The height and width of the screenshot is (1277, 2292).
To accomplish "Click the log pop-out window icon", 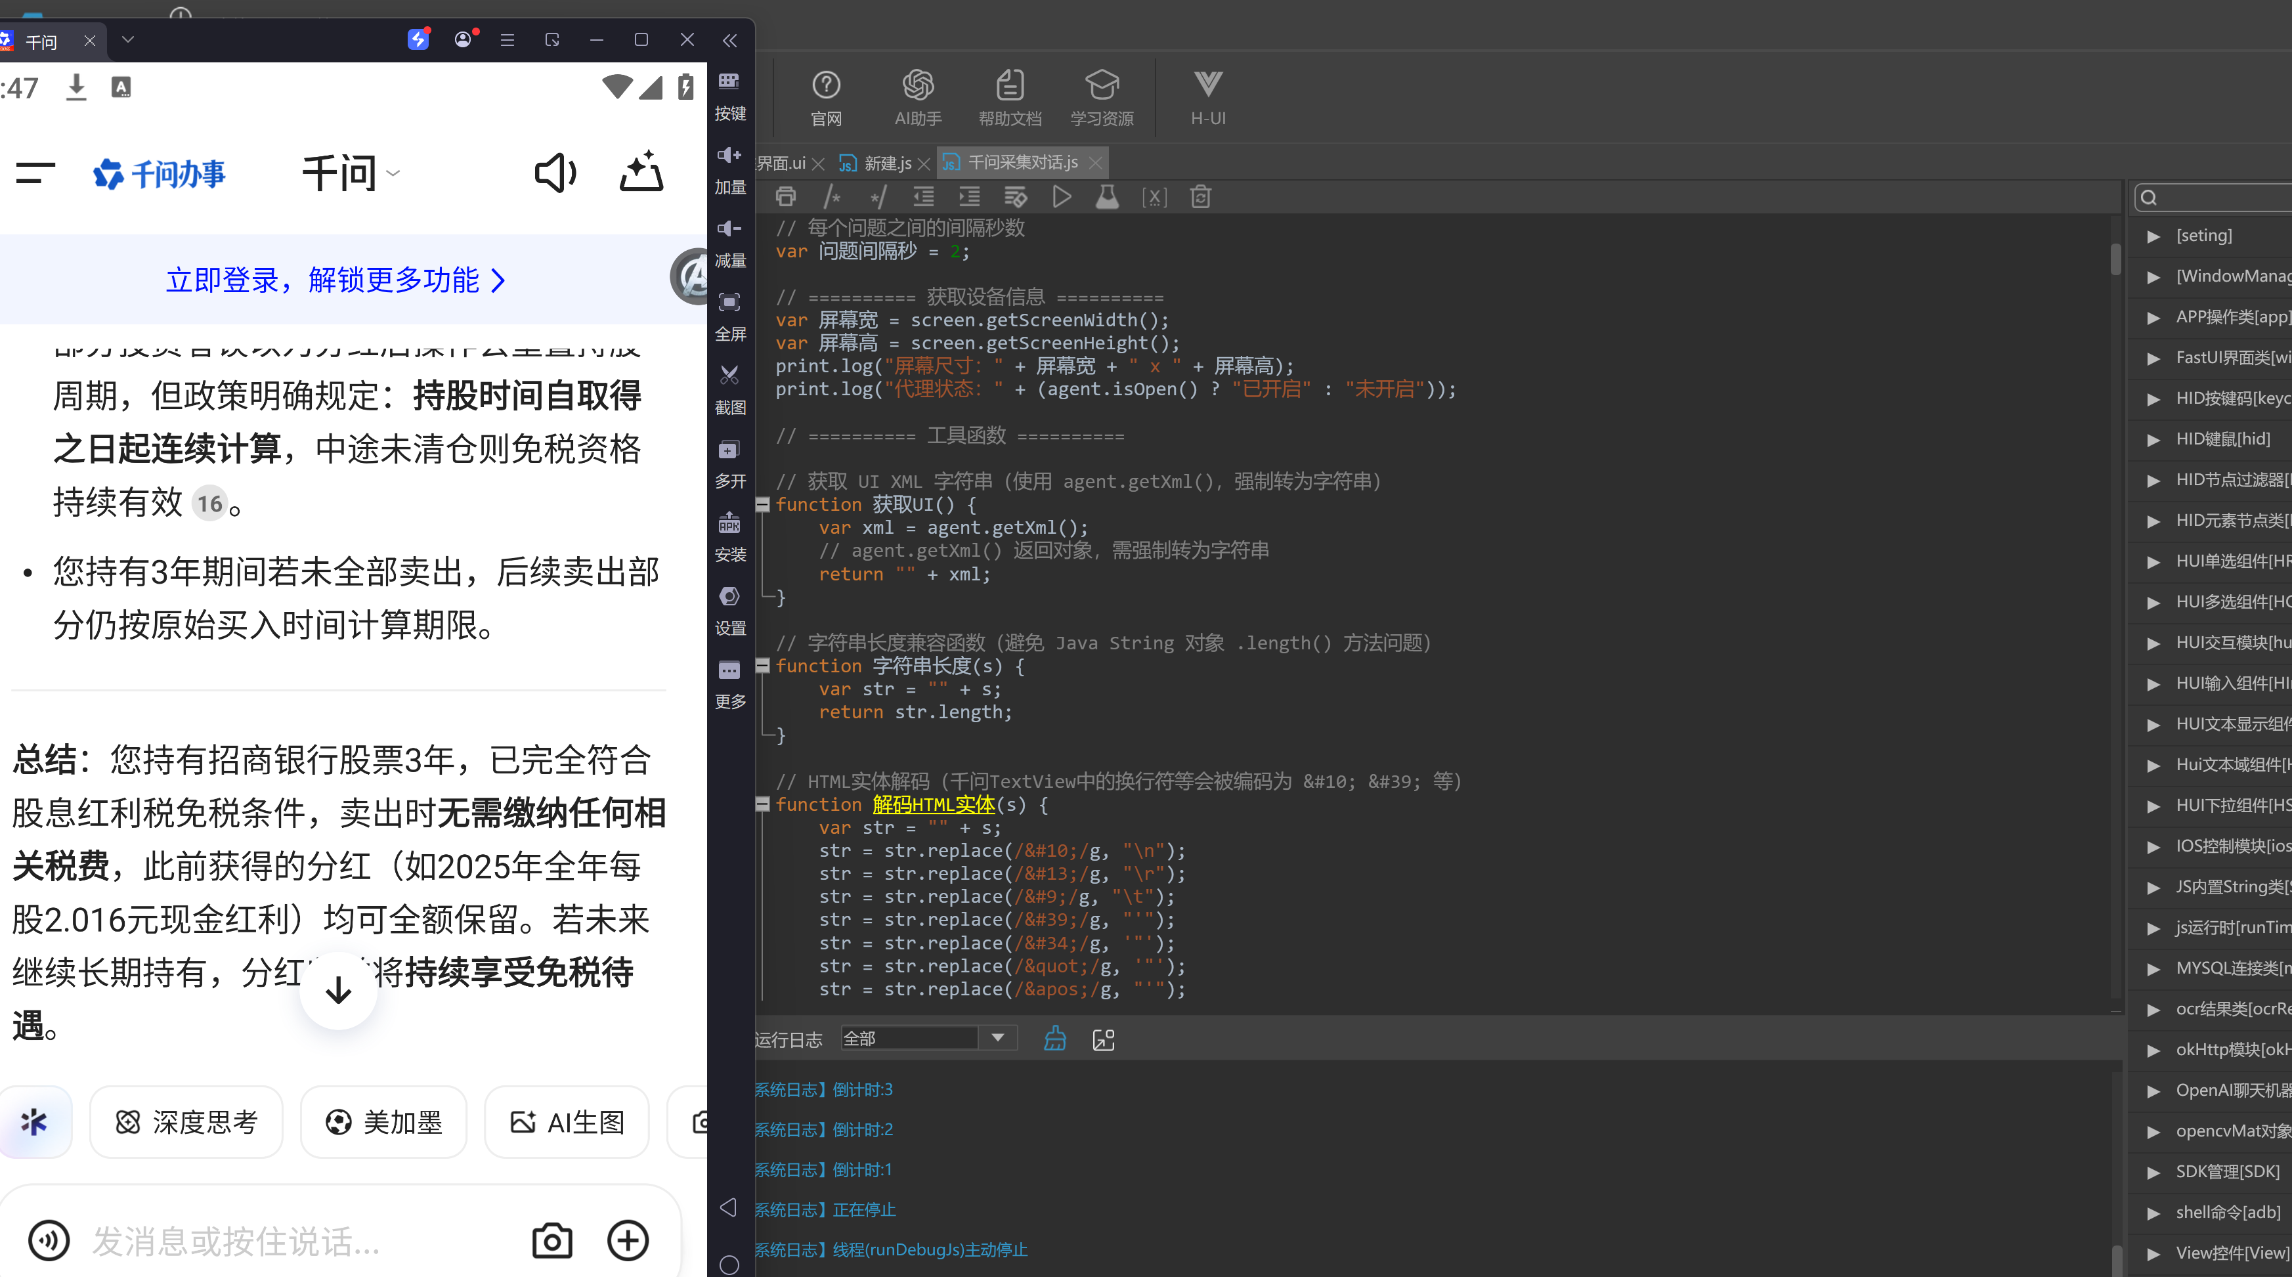I will (x=1103, y=1039).
